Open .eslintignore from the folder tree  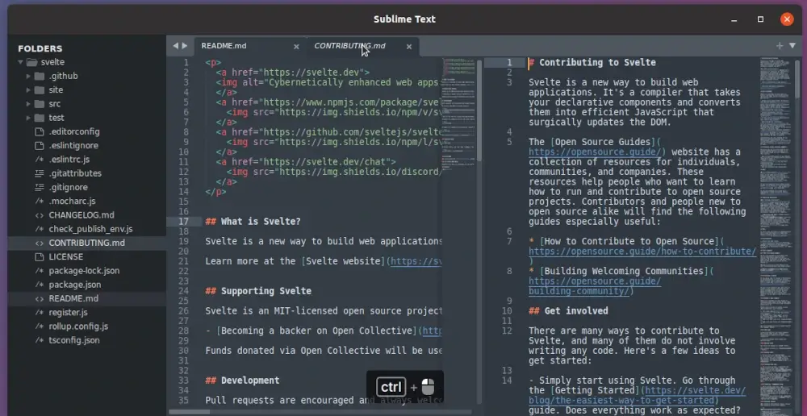pyautogui.click(x=73, y=146)
